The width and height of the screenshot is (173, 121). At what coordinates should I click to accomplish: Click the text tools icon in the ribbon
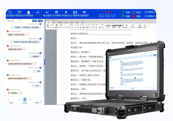[133, 25]
